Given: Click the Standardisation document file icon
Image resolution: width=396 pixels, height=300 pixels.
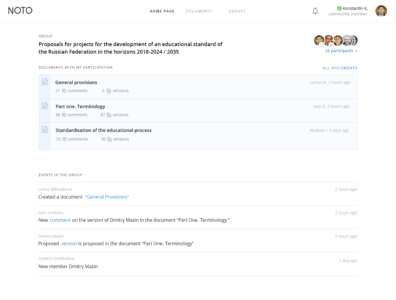Looking at the screenshot, I should [45, 130].
